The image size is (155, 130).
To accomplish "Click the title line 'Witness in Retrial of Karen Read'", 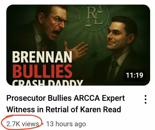I will [x=64, y=109].
